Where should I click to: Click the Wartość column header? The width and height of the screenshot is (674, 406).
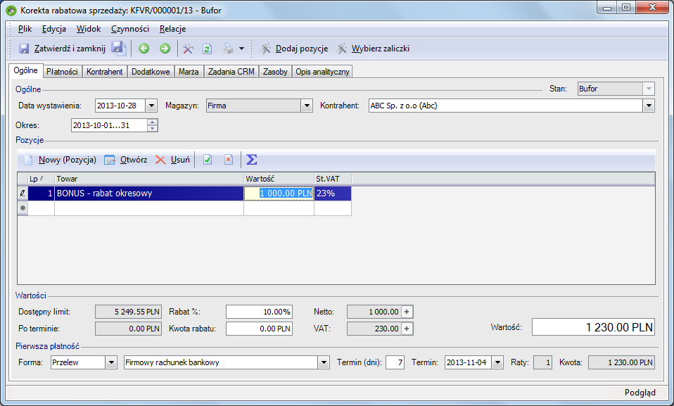tap(279, 179)
